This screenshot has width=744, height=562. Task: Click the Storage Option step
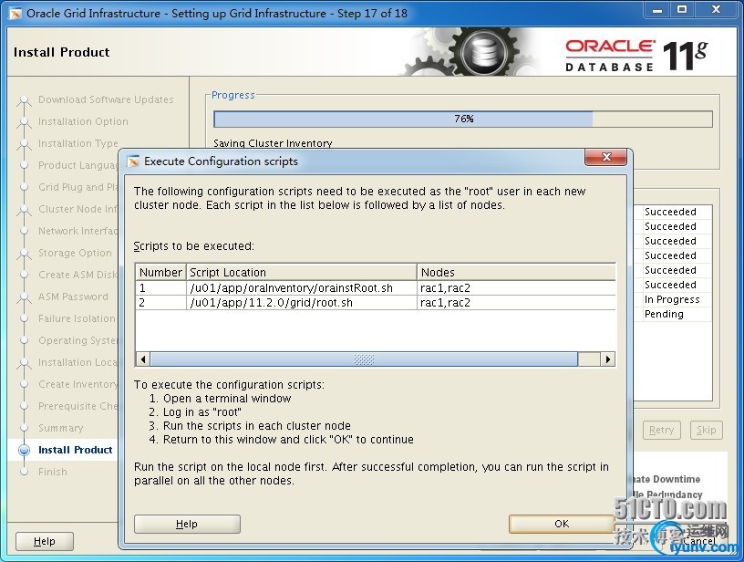(x=75, y=253)
